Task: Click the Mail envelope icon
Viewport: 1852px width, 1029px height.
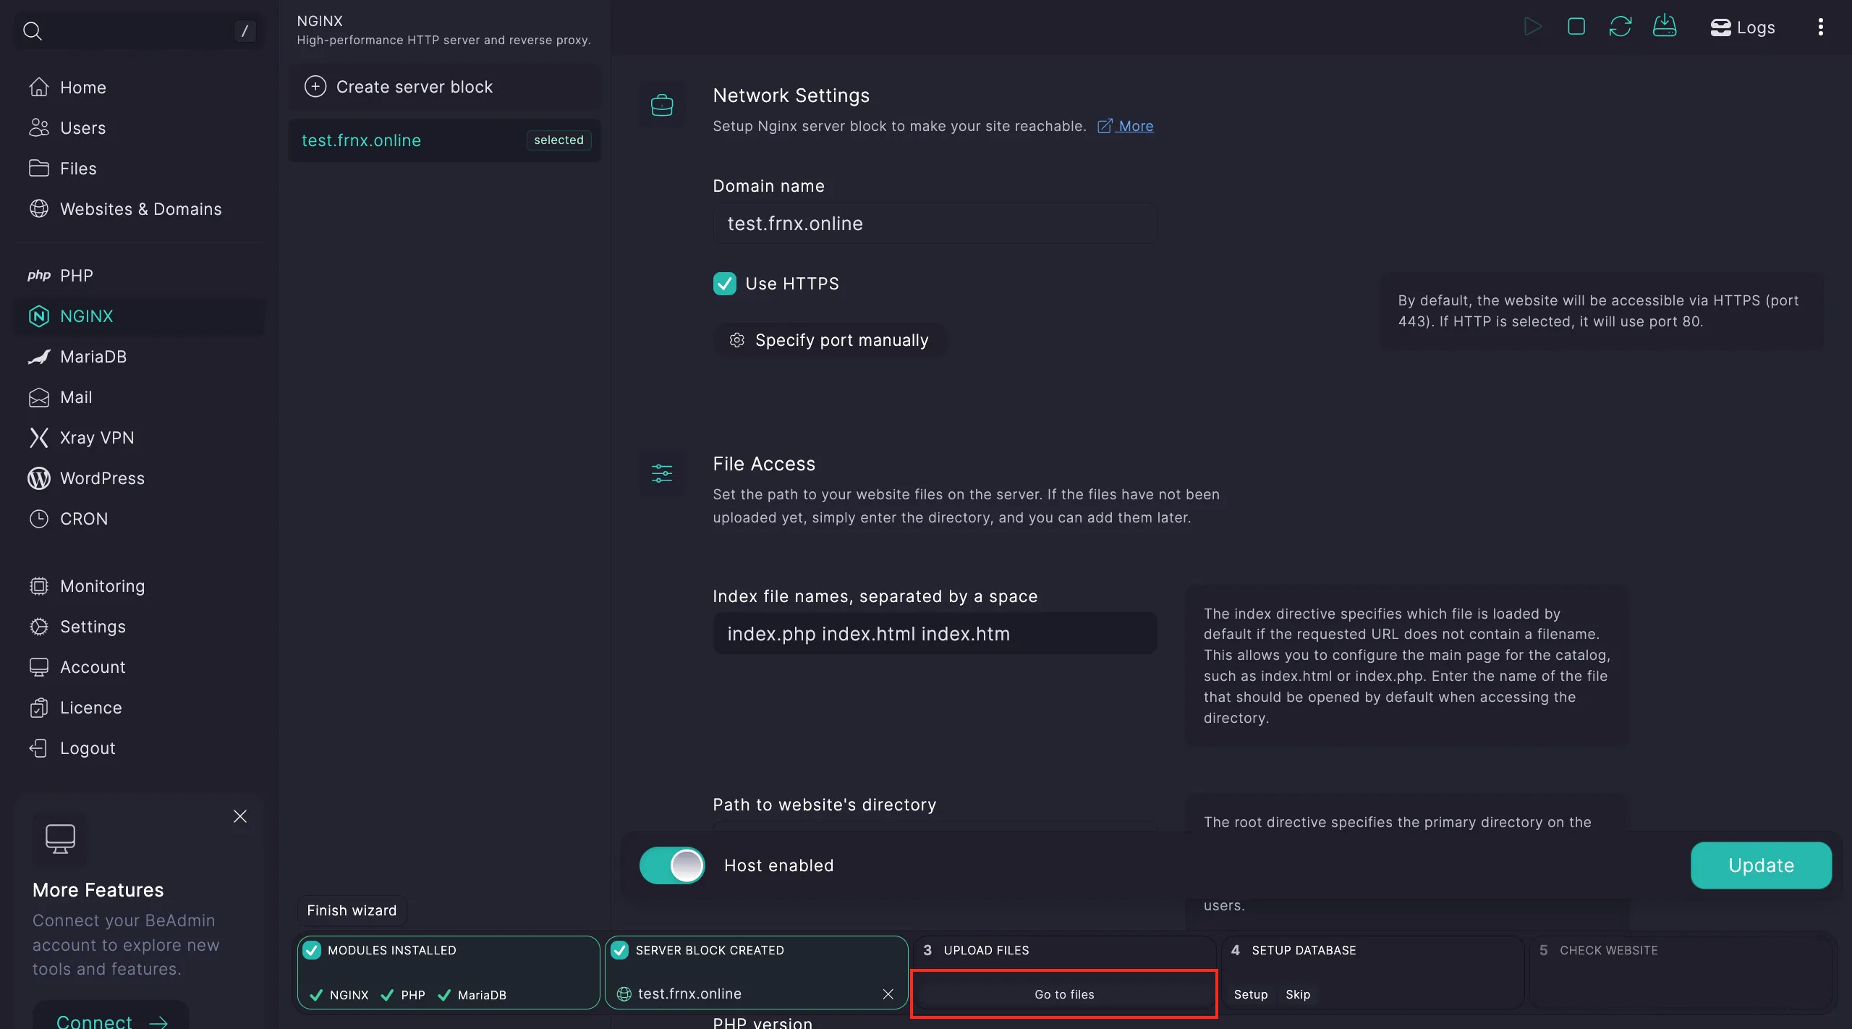Action: coord(39,397)
